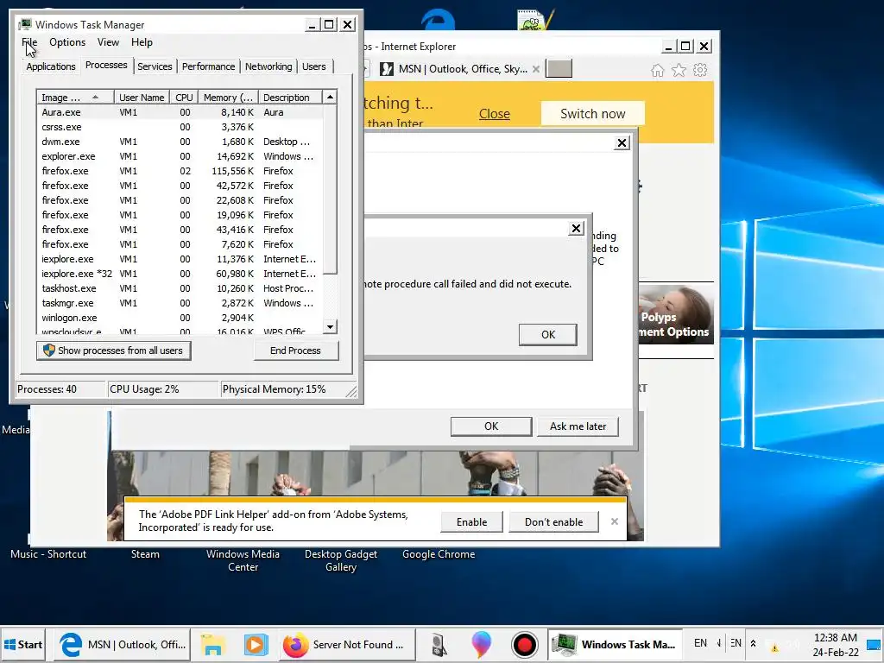Select the taskhost.exe process row
Viewport: 884px width, 663px height.
pos(180,288)
